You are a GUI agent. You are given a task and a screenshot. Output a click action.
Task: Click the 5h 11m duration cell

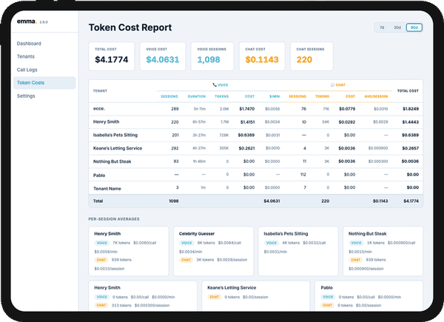click(200, 109)
